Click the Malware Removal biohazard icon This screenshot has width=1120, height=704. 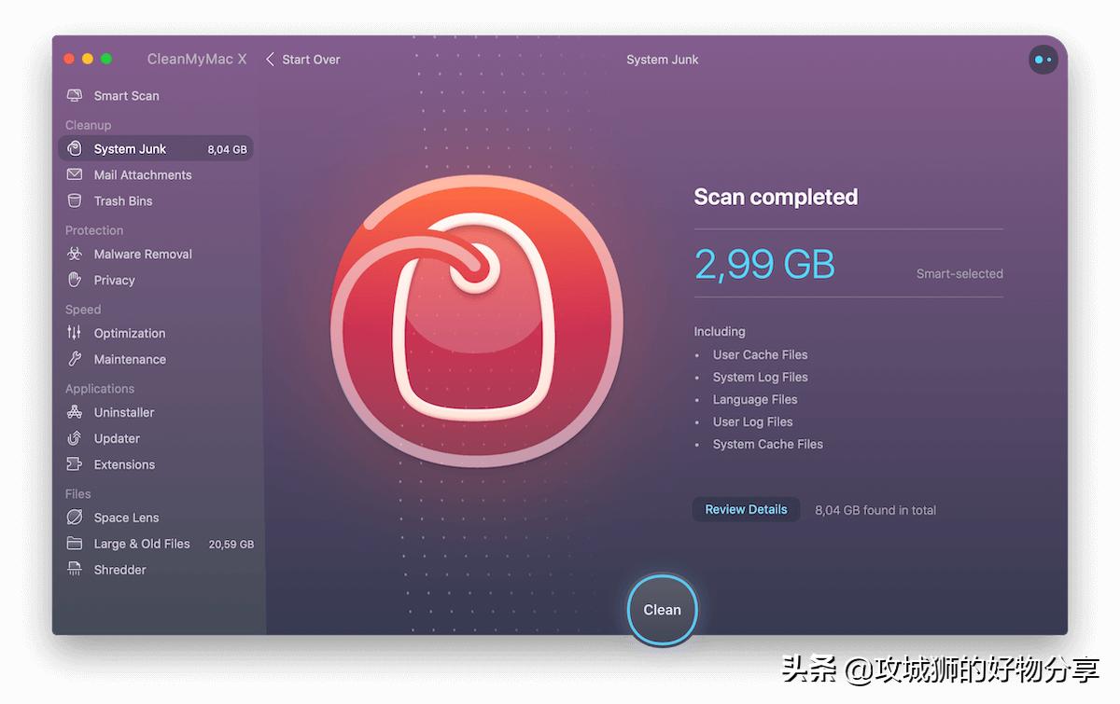pos(75,255)
